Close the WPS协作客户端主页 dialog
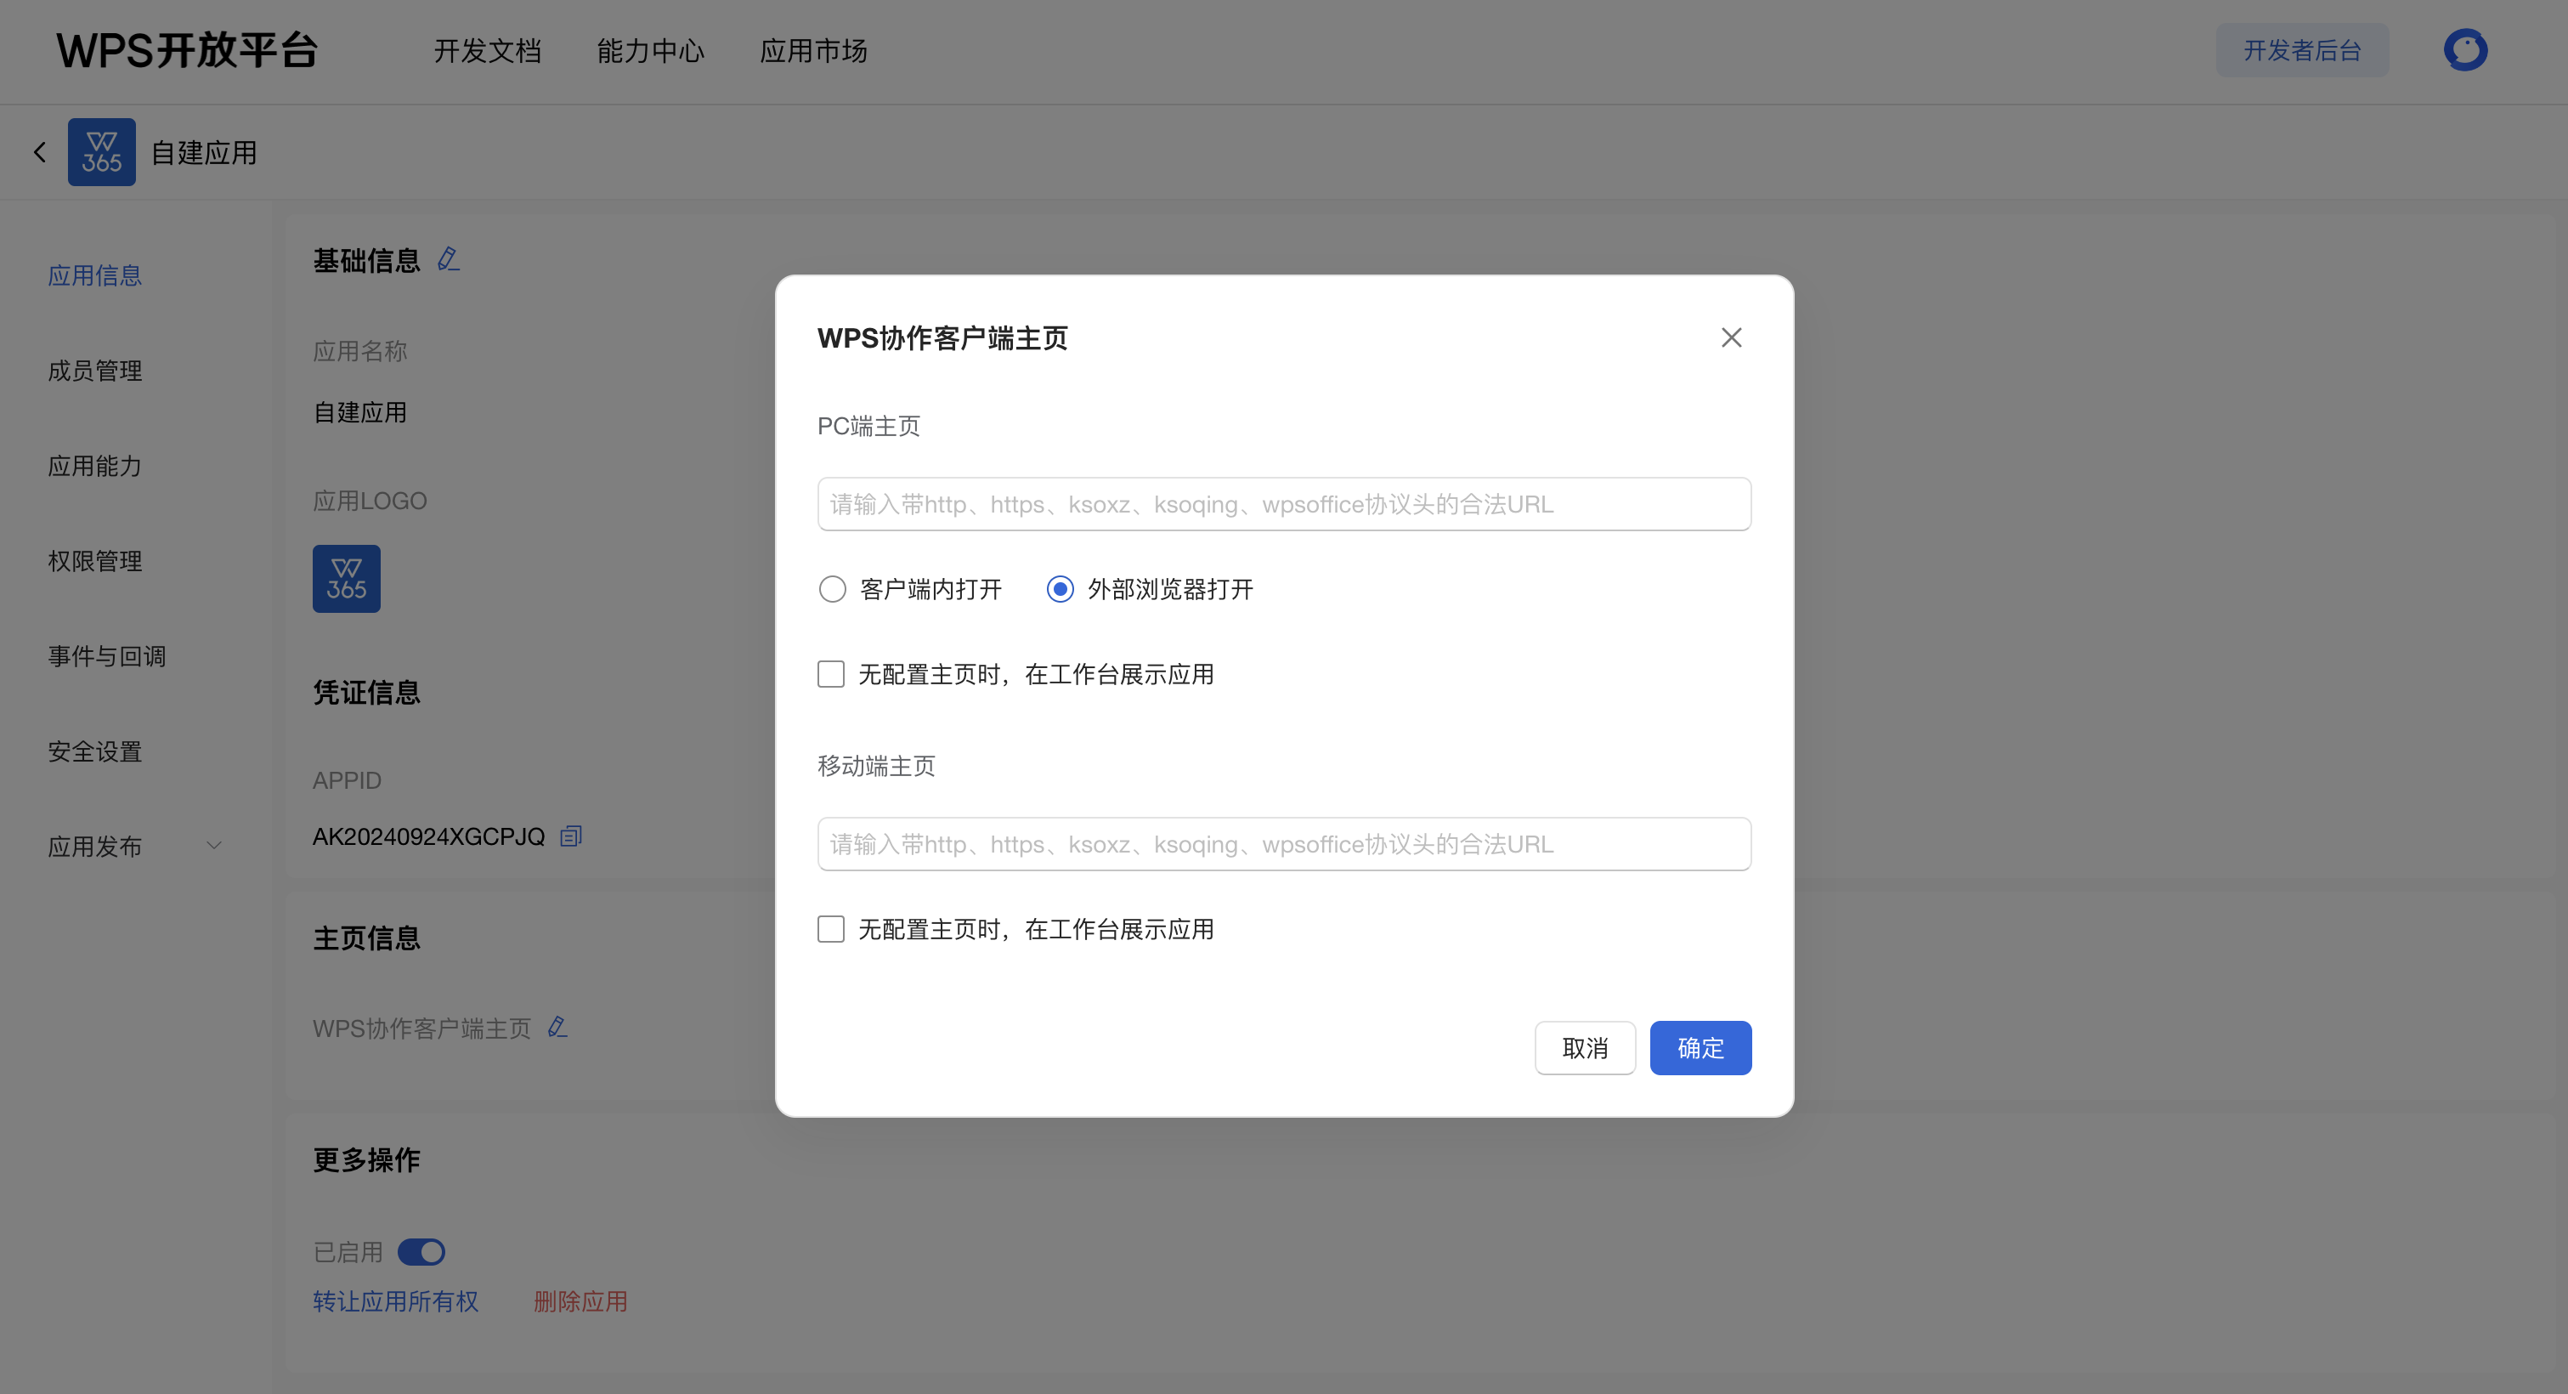 click(x=1732, y=338)
